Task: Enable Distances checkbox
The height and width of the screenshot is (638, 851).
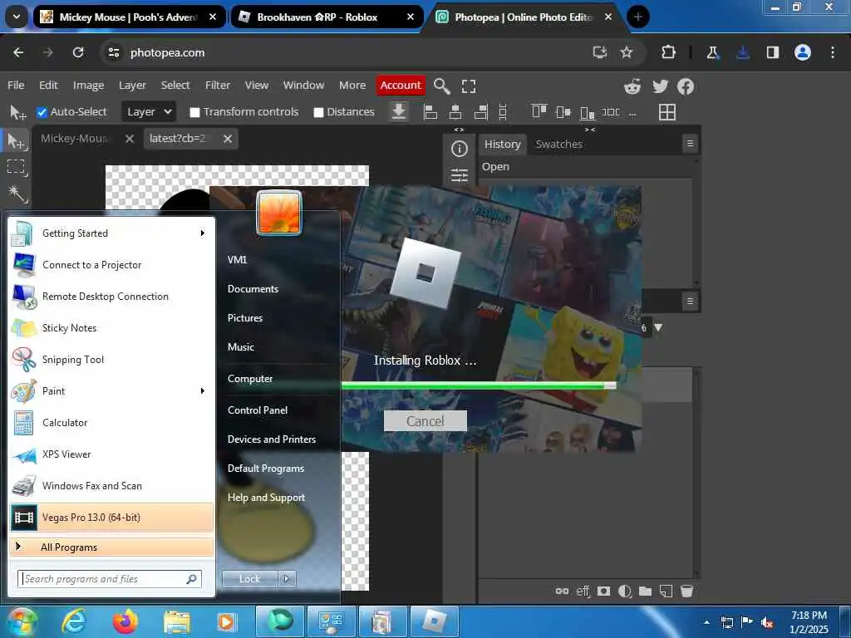Action: click(x=318, y=112)
